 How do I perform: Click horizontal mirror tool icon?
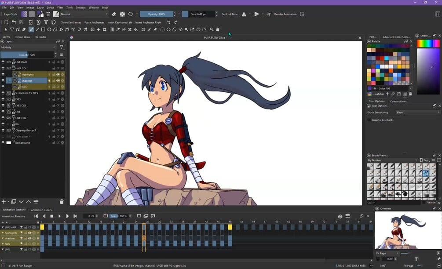point(244,14)
